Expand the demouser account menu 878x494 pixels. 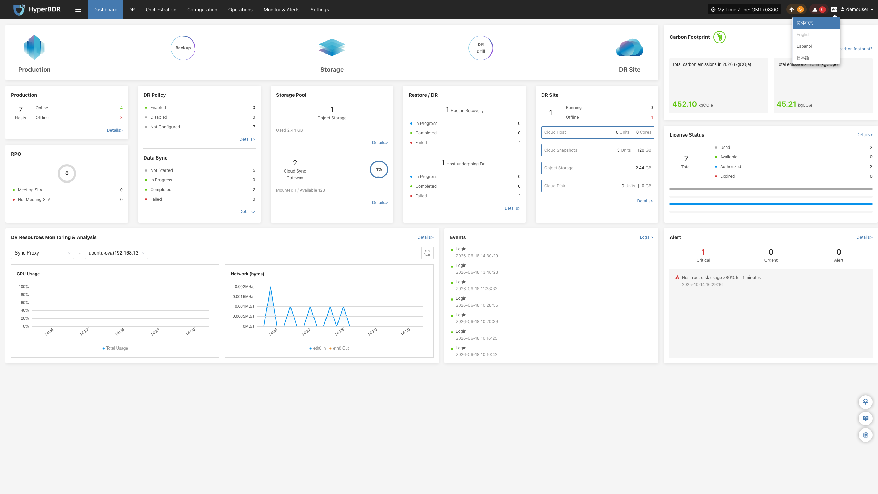857,10
